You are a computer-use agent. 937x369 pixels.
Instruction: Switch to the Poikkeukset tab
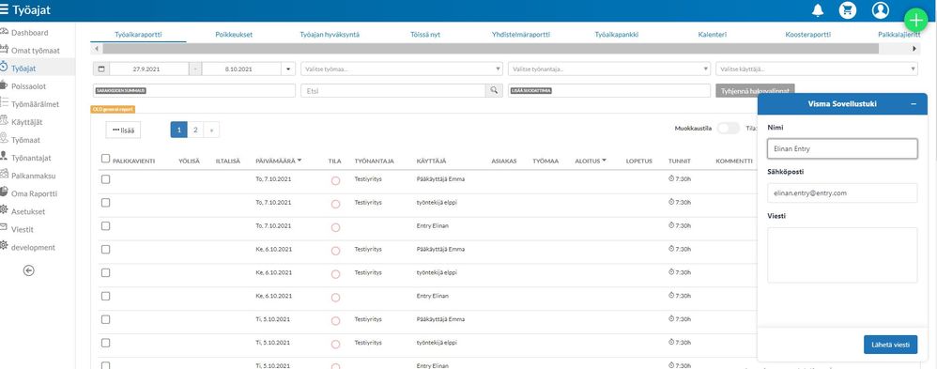coord(234,35)
